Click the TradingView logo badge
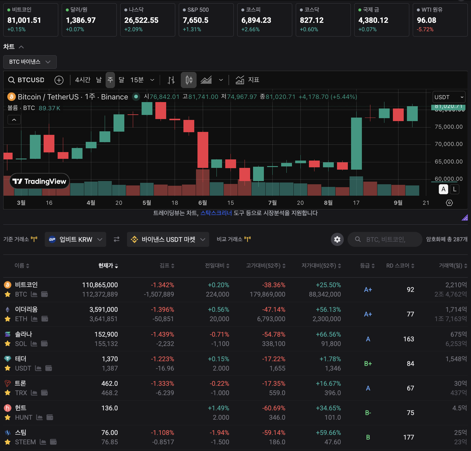This screenshot has height=451, width=471. coord(40,181)
